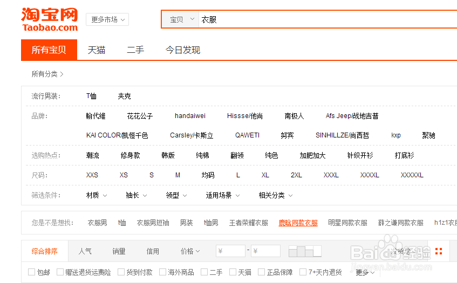This screenshot has height=283, width=457.
Task: Select the 纯棉 feature
Action: tap(202, 155)
